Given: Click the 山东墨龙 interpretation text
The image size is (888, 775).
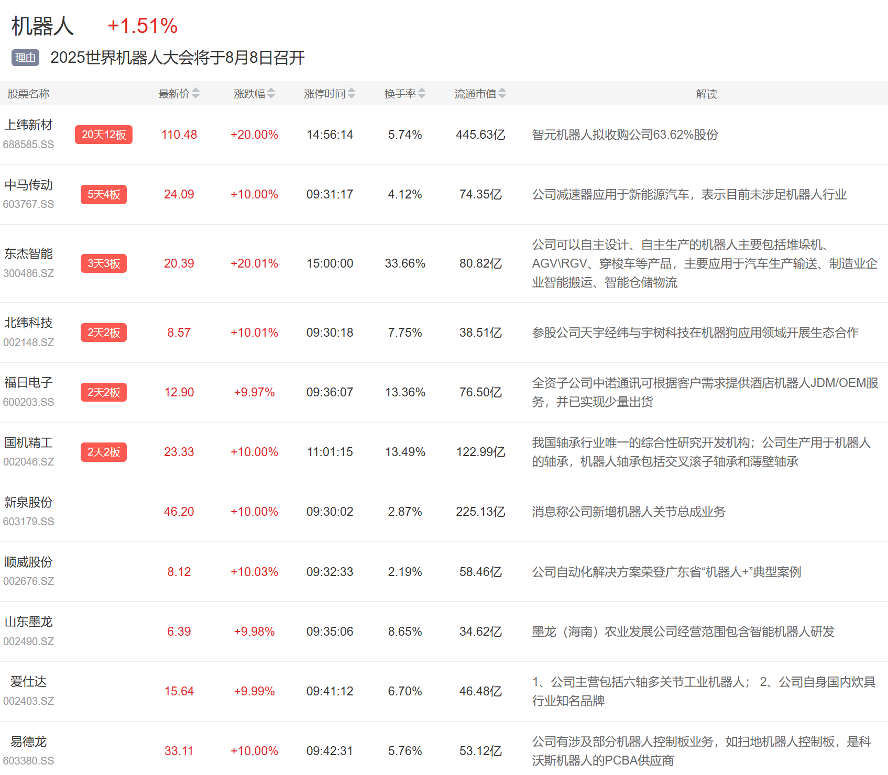Looking at the screenshot, I should point(683,632).
